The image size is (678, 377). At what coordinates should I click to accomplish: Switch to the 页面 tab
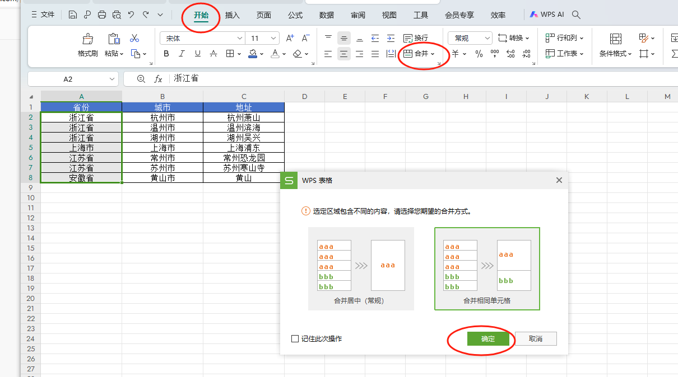point(264,15)
